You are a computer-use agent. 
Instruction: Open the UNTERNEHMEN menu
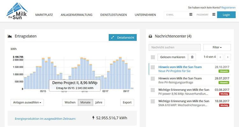[145, 15]
